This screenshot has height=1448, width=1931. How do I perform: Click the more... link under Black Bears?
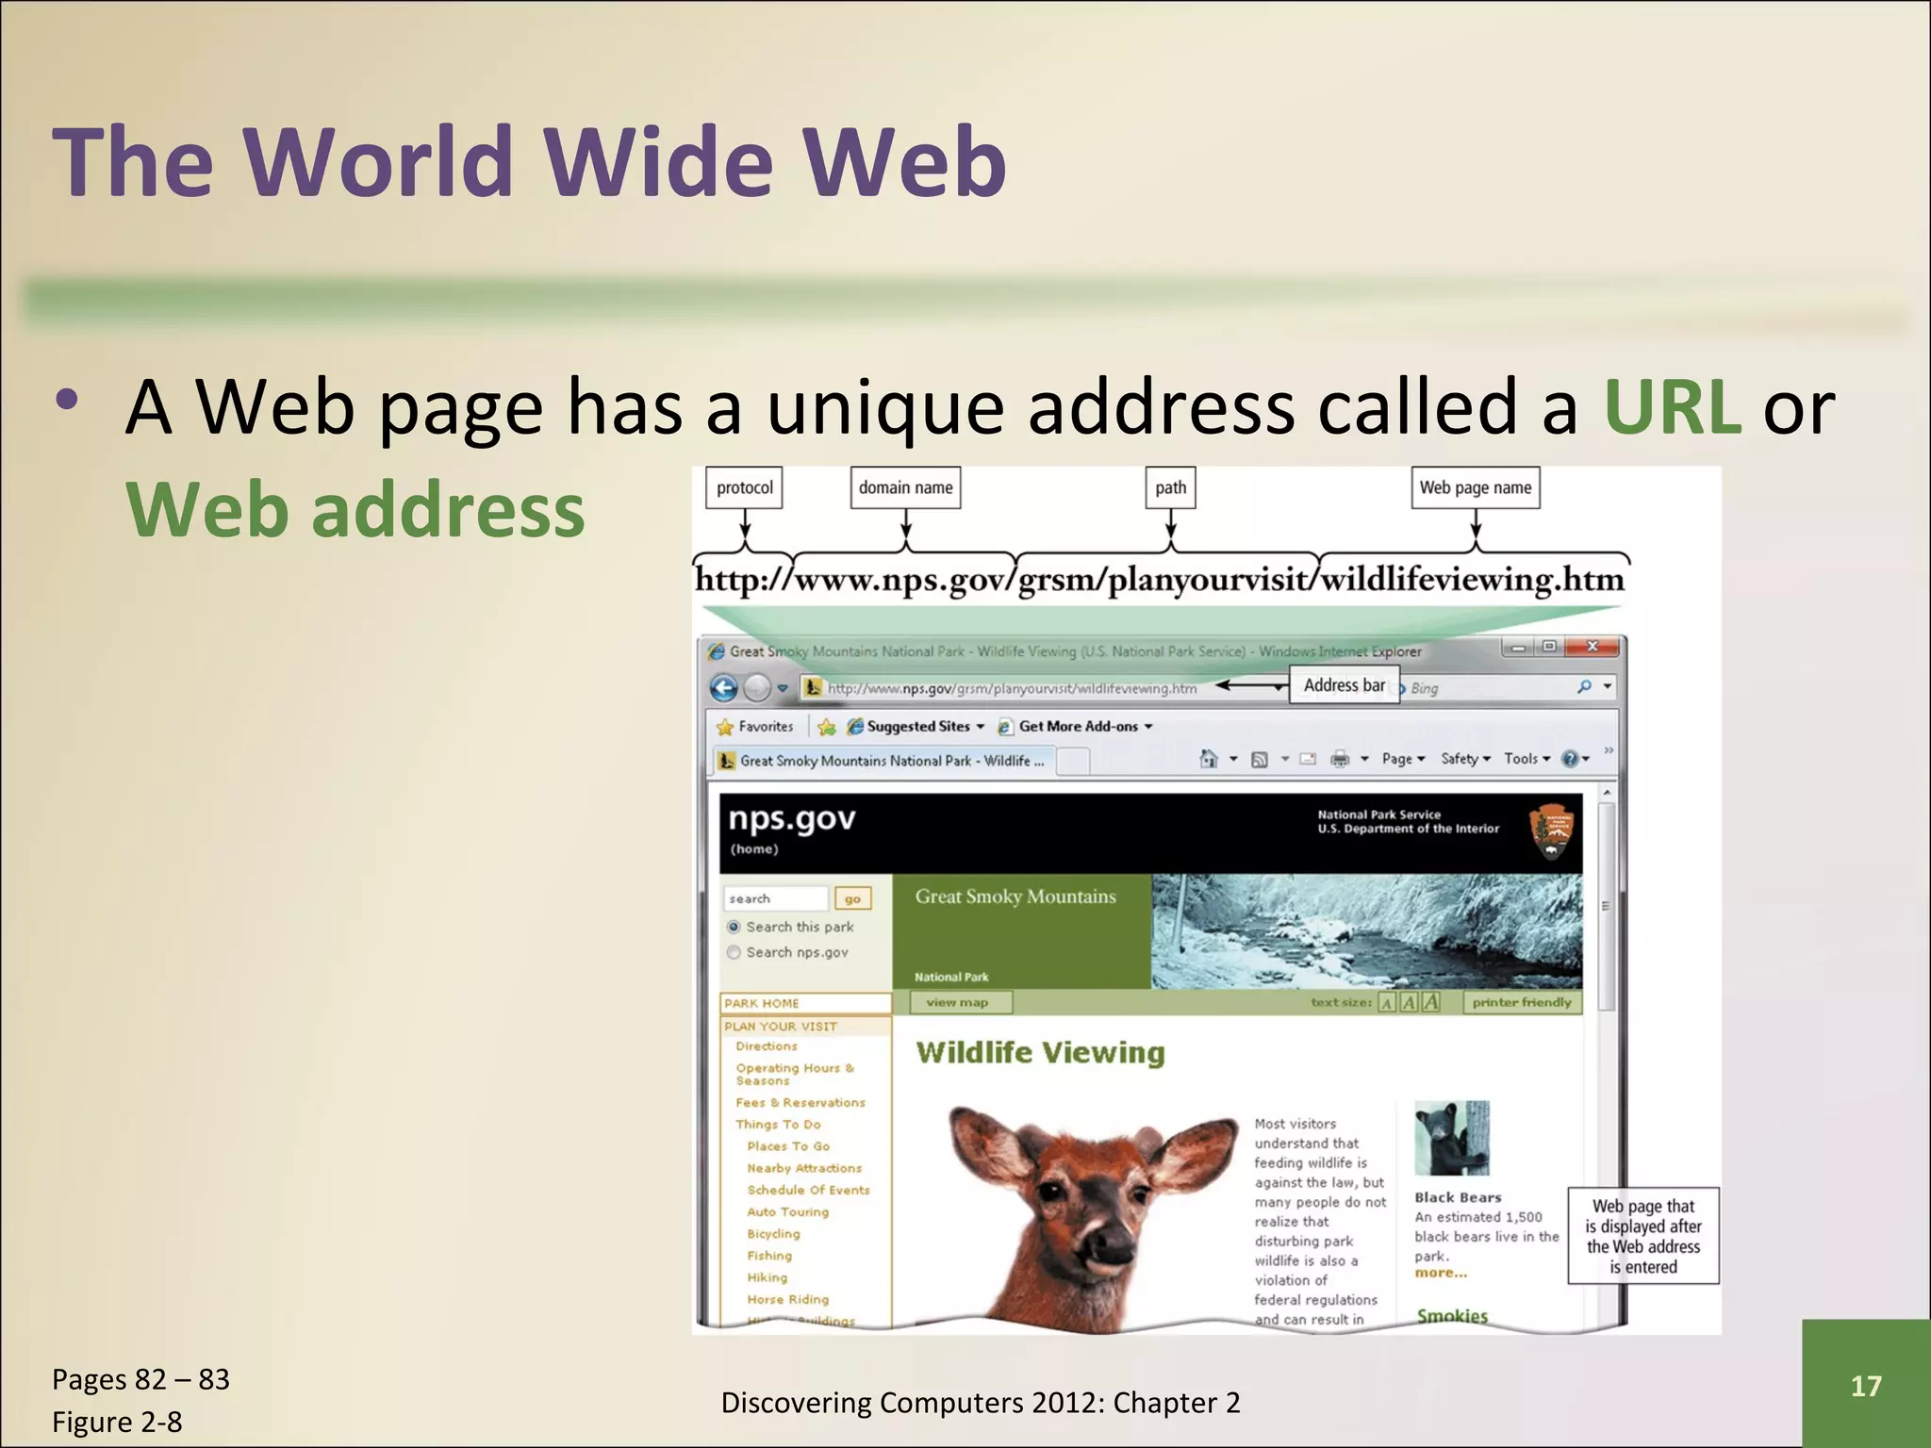[1441, 1274]
